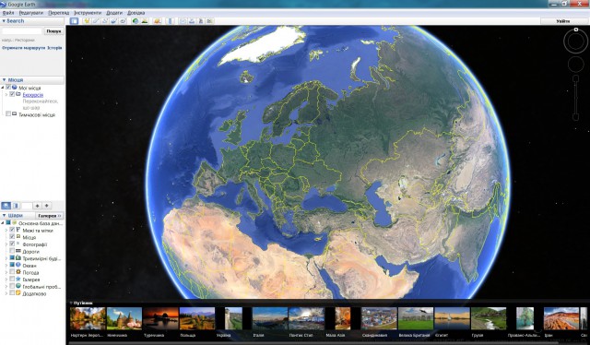
Task: Expand the Додатково layer node
Action: click(6, 293)
